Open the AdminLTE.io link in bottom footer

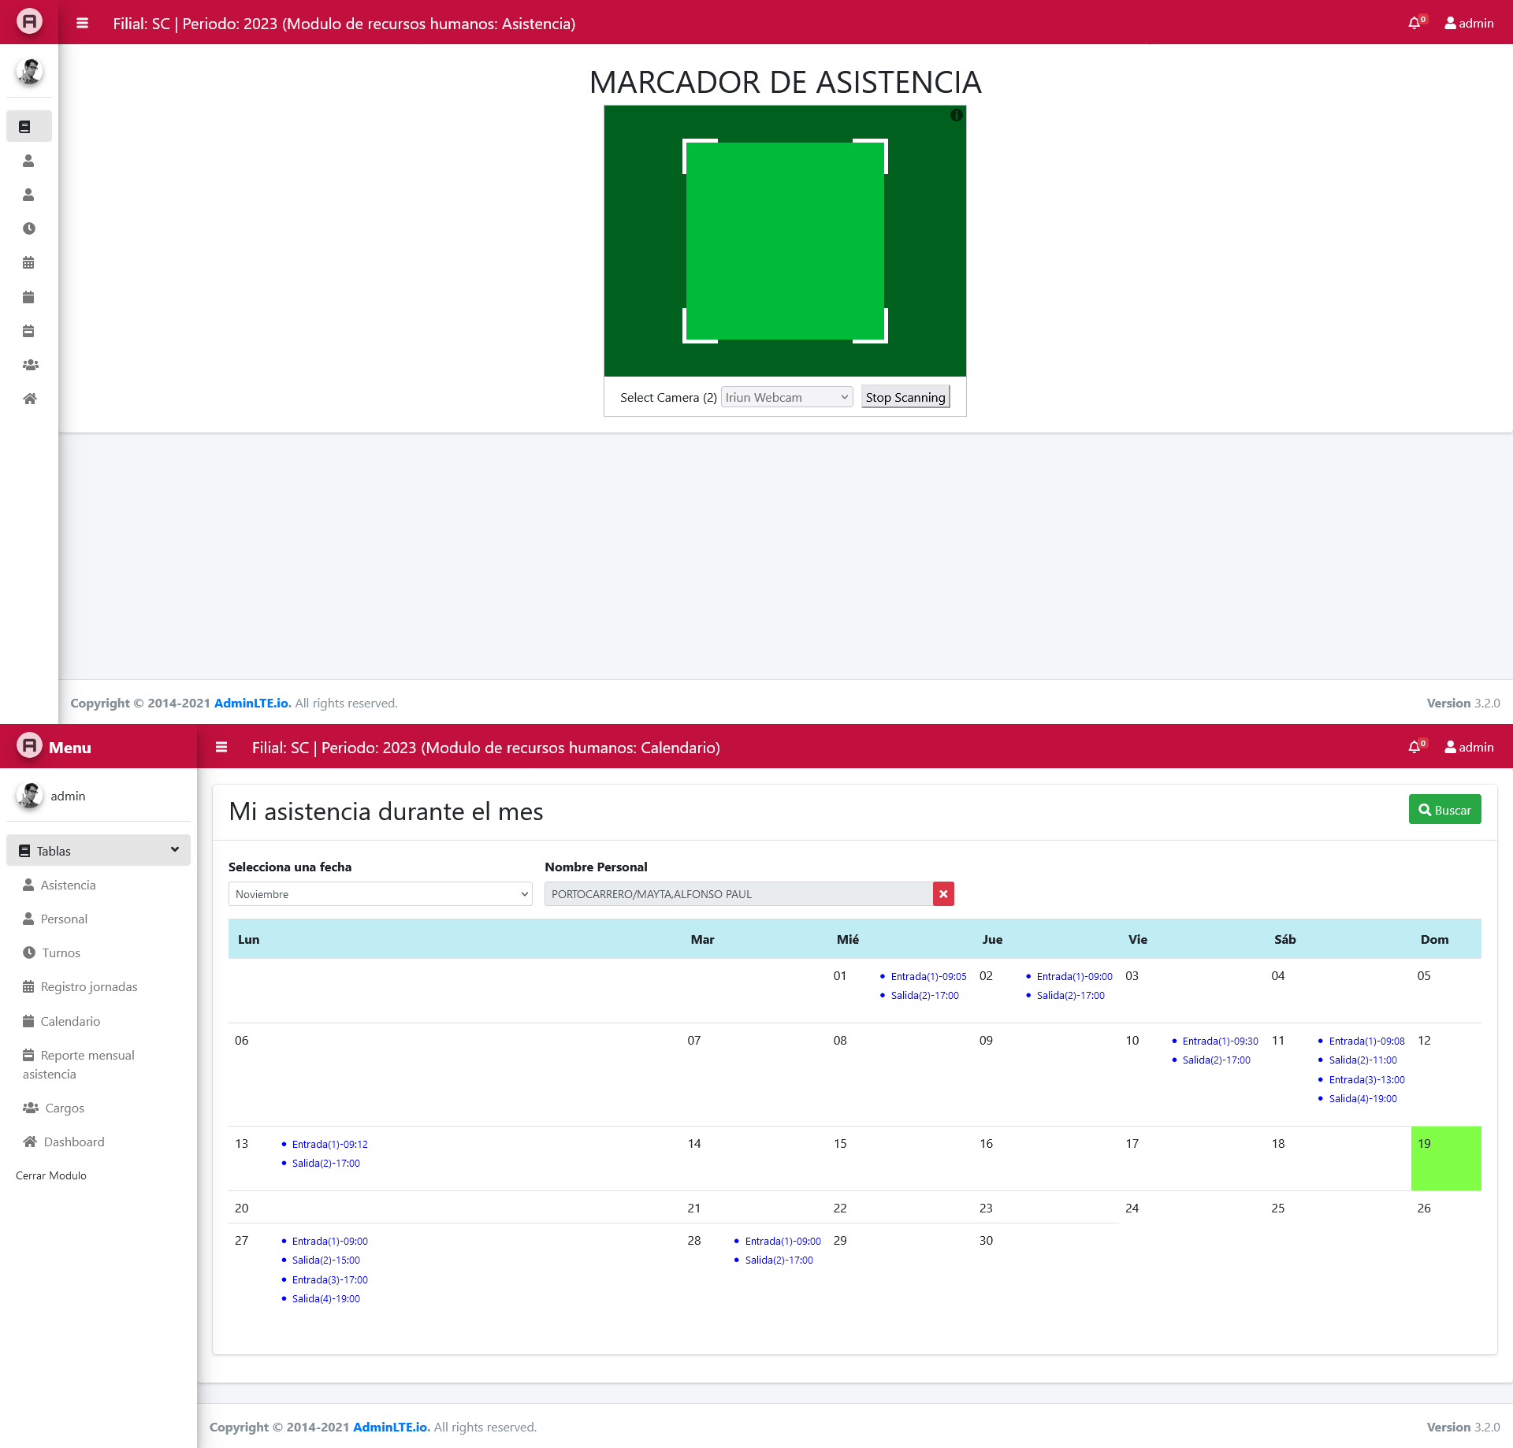[391, 1427]
